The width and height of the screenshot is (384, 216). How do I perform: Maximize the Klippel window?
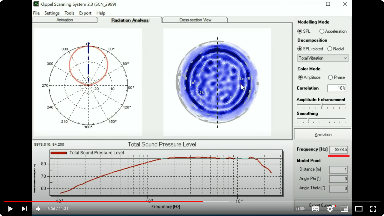click(x=328, y=4)
